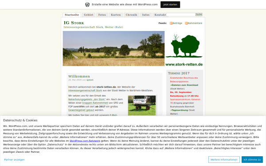Click the green tree logo image

(184, 46)
